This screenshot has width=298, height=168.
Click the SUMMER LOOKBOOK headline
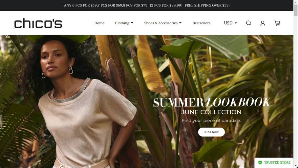click(212, 103)
